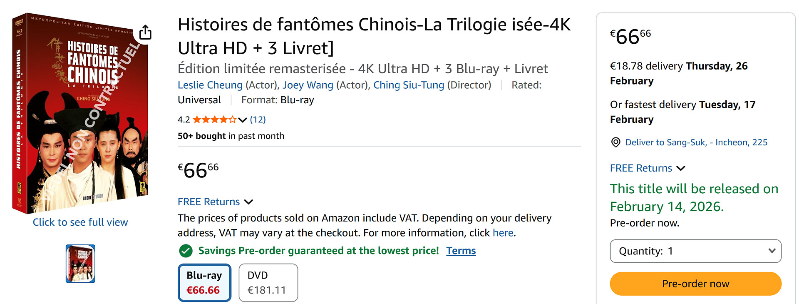Viewport: 799px width, 304px height.
Task: Open the 12 customer reviews link
Action: [x=258, y=120]
